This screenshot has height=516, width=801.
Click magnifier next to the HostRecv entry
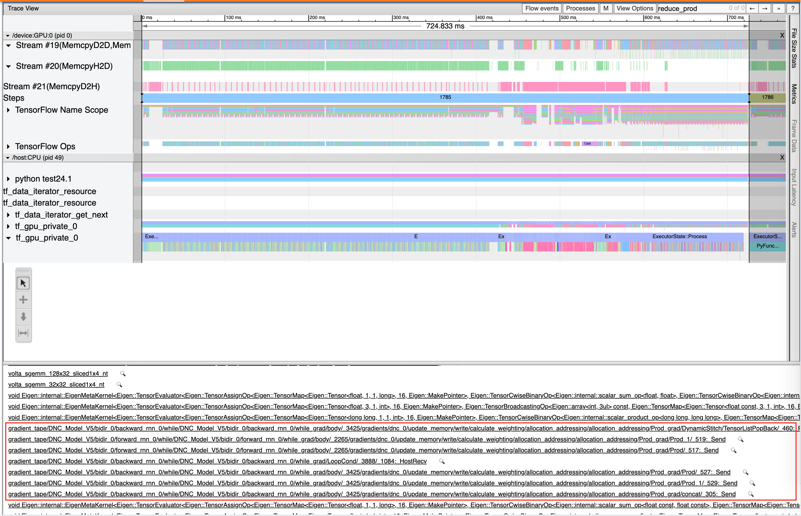tap(441, 461)
